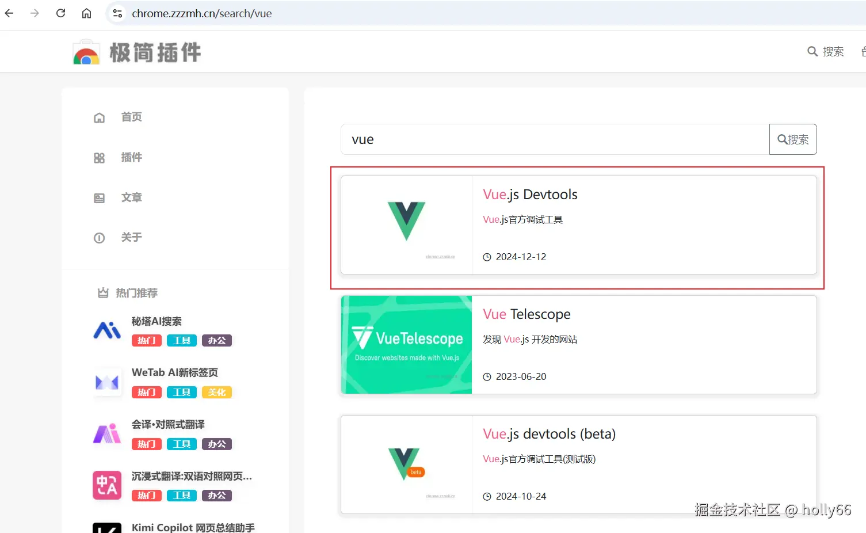Click the 办公 tag under 秘塔AI搜索
The width and height of the screenshot is (866, 533).
(217, 341)
